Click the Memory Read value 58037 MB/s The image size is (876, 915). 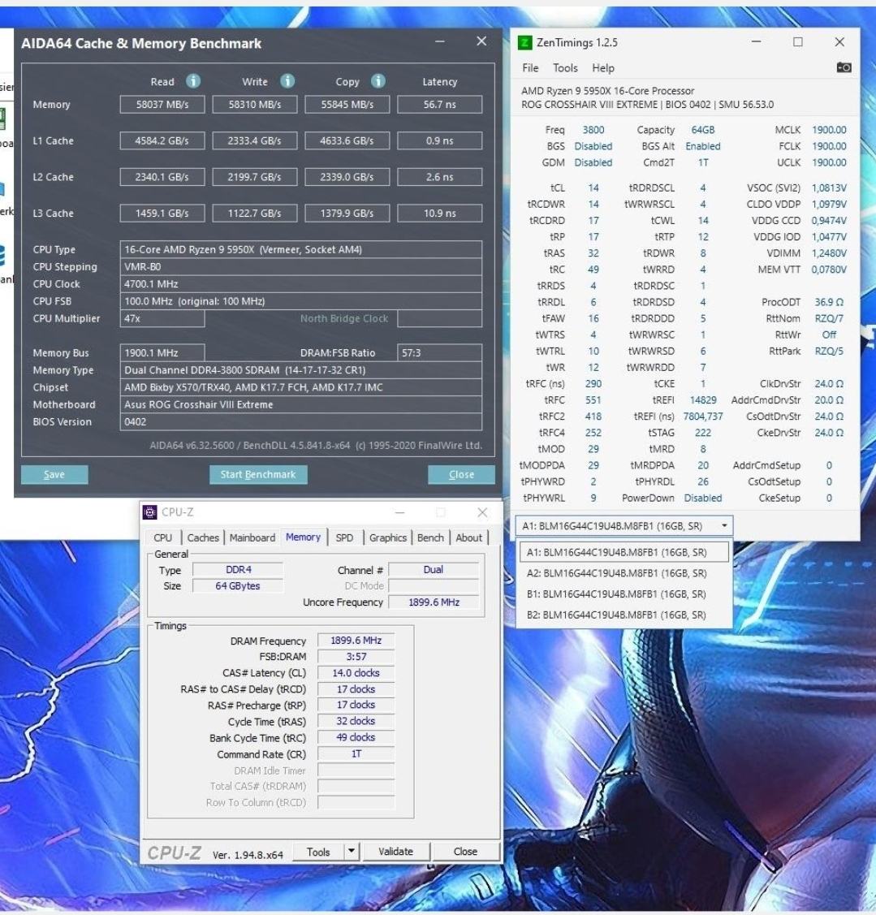pyautogui.click(x=162, y=105)
